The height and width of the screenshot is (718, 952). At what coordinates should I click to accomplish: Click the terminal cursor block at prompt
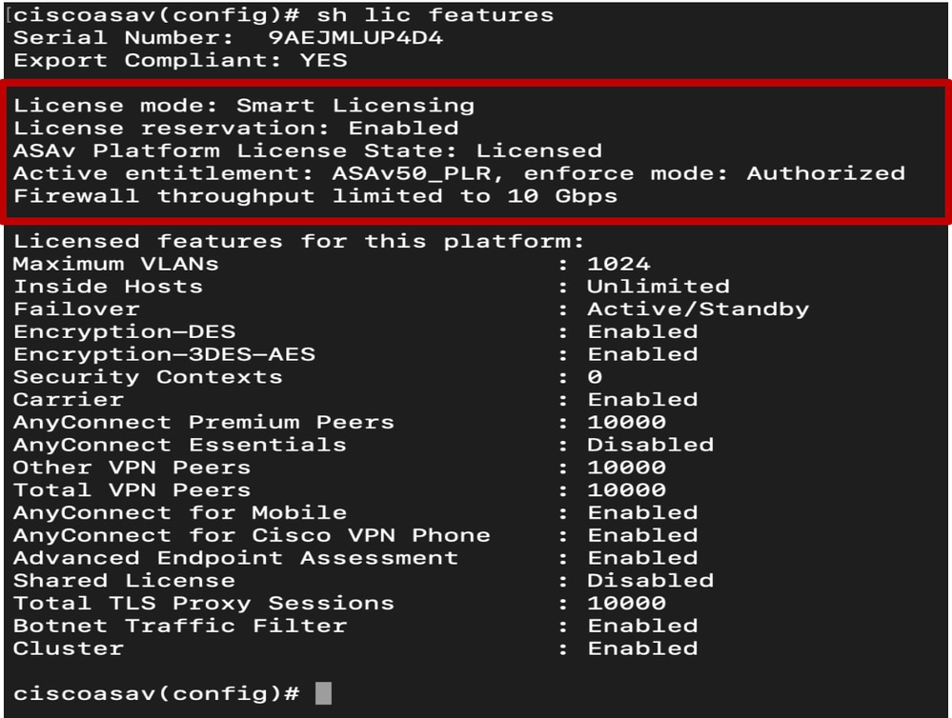[324, 693]
